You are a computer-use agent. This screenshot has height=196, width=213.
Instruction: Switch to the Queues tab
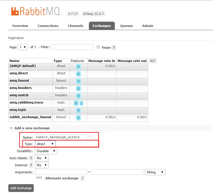tap(126, 26)
